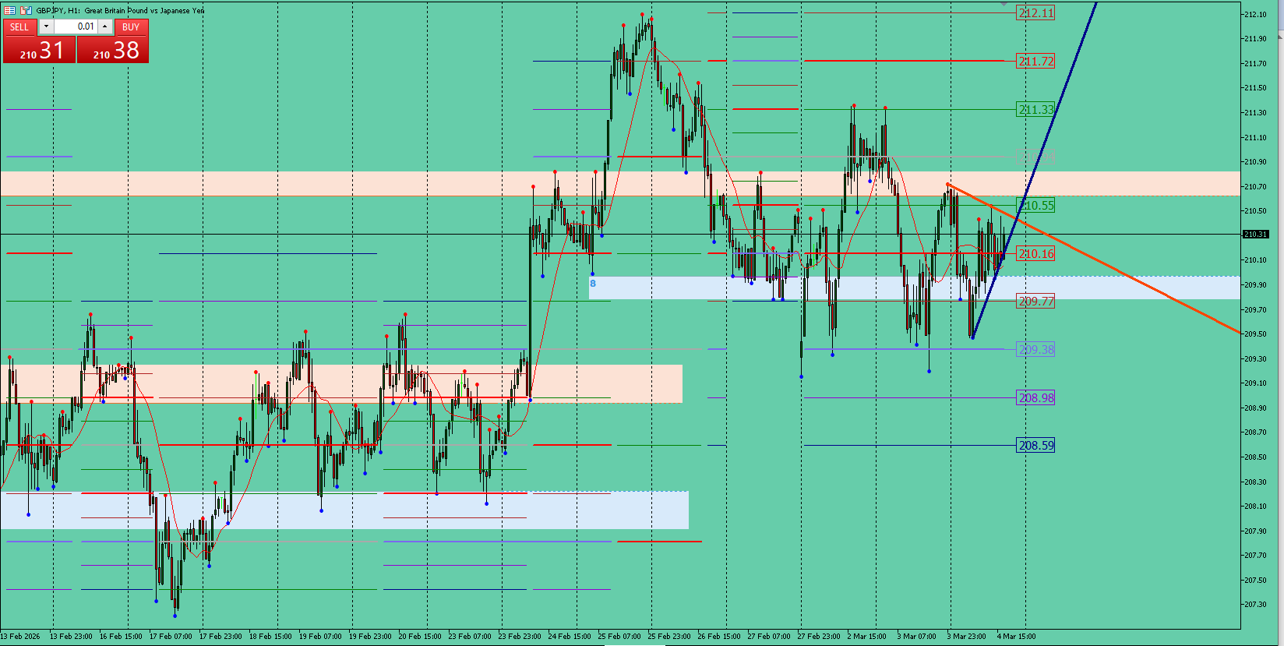
Task: Click the 207.30 price scale value
Action: [x=1255, y=605]
